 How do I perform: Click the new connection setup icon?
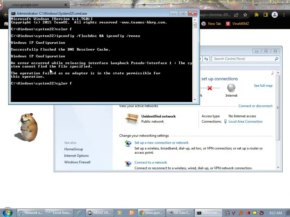coord(128,144)
